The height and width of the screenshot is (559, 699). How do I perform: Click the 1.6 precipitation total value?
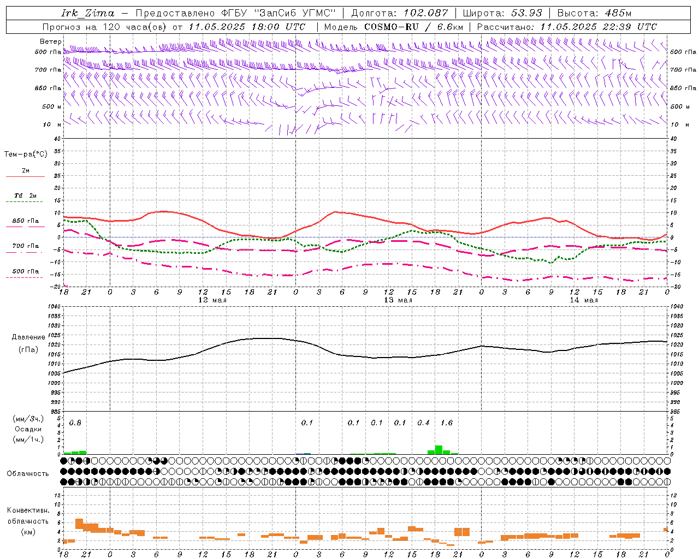point(447,423)
